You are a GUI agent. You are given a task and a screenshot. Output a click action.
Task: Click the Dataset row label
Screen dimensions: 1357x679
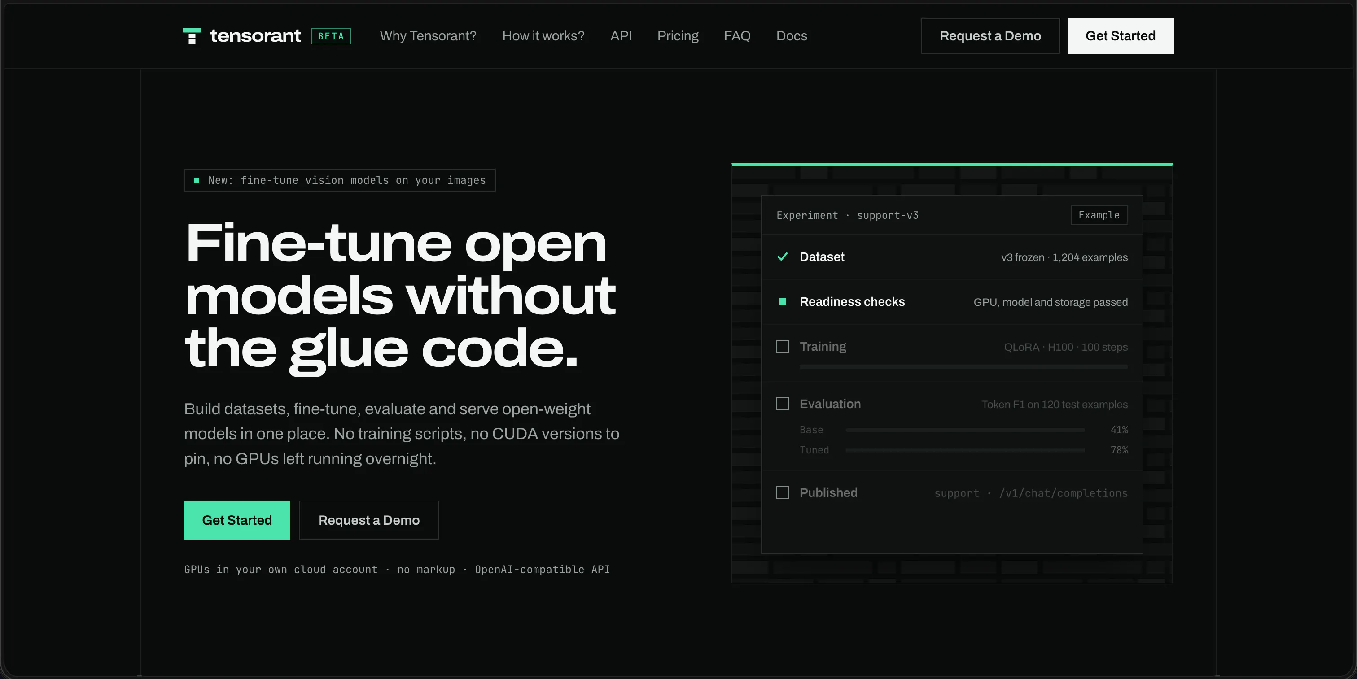point(822,257)
